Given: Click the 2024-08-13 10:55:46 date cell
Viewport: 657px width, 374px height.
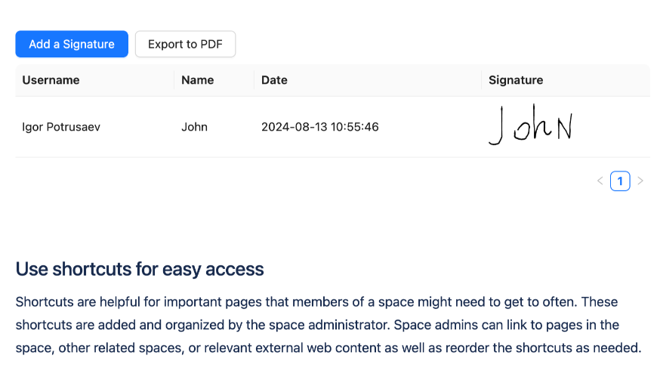Looking at the screenshot, I should [320, 127].
